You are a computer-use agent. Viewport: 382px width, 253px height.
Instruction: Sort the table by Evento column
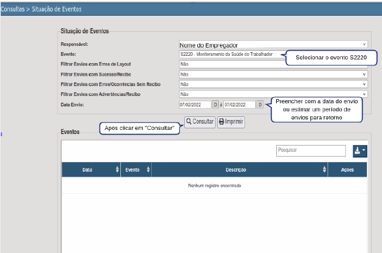coord(136,170)
